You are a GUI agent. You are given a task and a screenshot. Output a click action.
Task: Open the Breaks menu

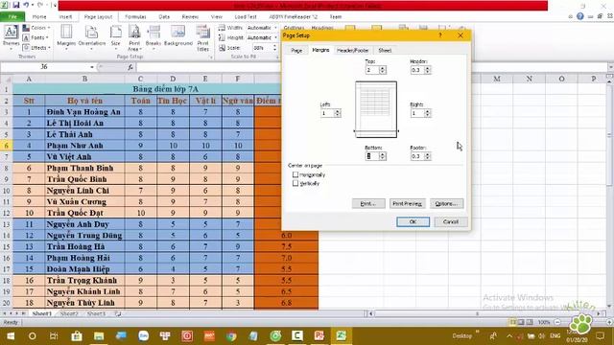[x=153, y=37]
